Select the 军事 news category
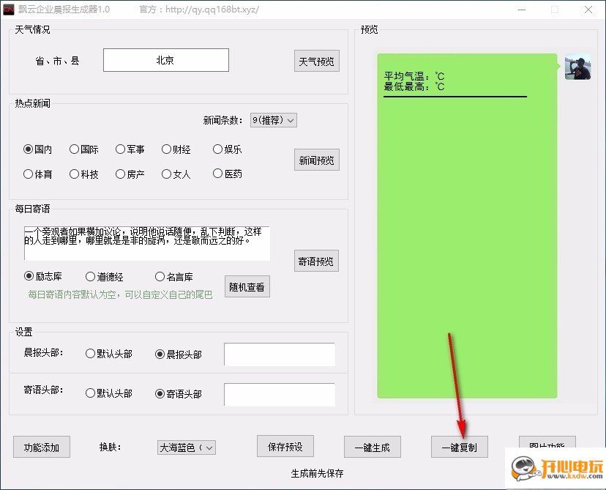 (x=130, y=149)
